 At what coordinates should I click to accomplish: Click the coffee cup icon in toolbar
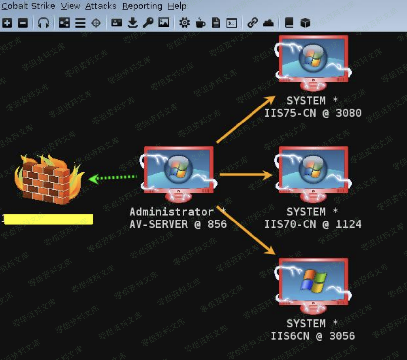click(x=200, y=23)
